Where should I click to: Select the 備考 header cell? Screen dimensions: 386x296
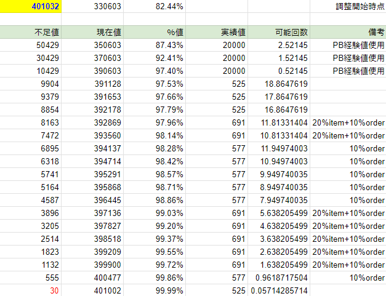(348, 32)
